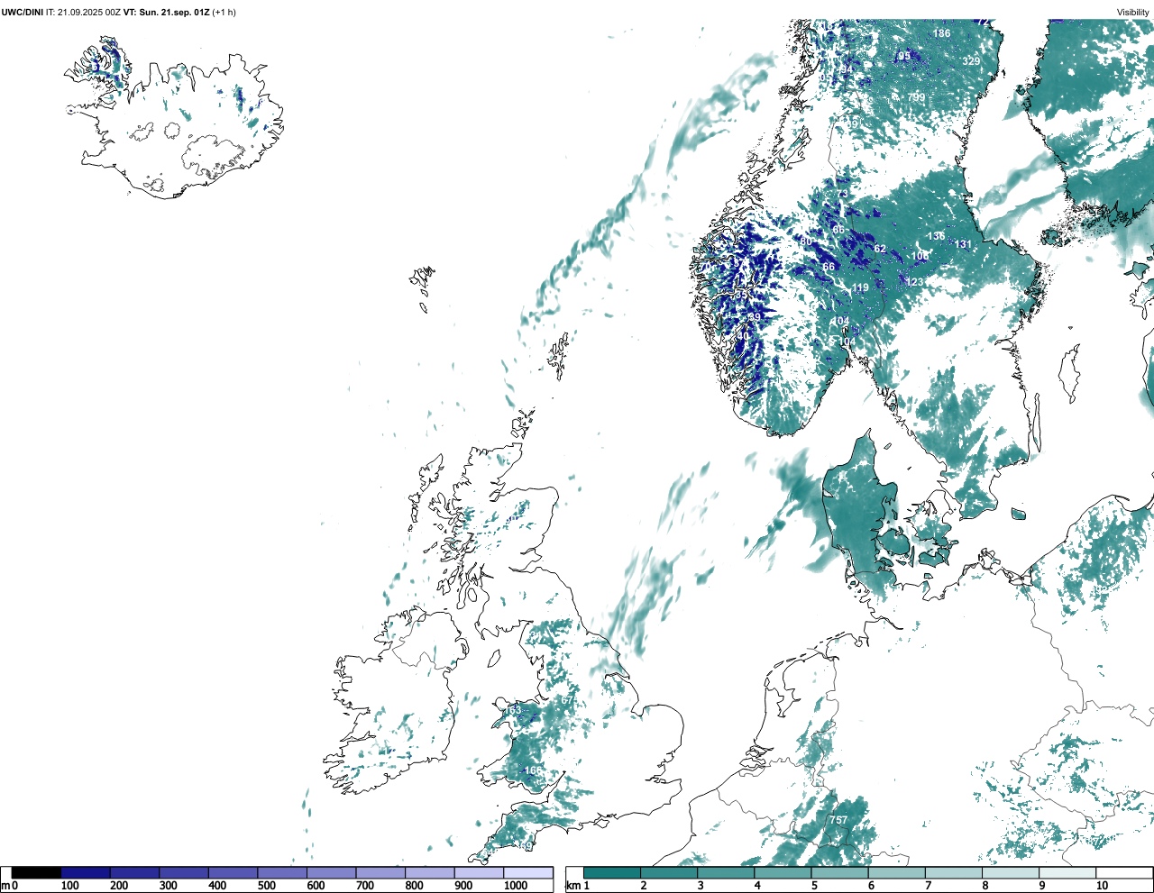Click the '1000' label on meter scale
This screenshot has height=893, width=1154.
pyautogui.click(x=516, y=886)
